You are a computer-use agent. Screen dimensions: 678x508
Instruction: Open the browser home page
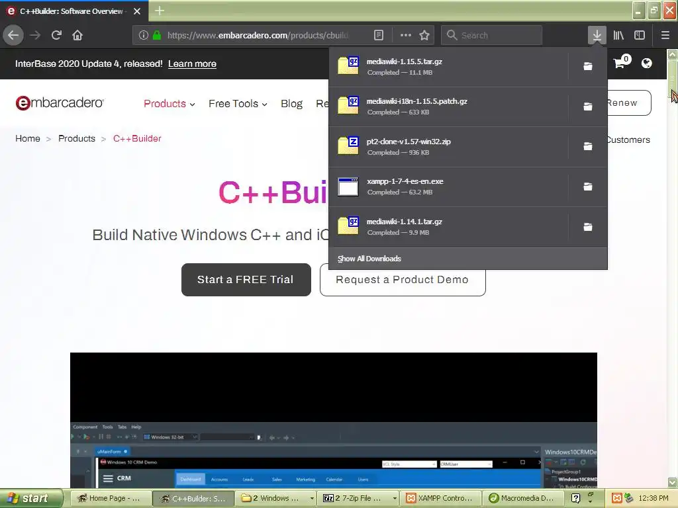[x=77, y=35]
